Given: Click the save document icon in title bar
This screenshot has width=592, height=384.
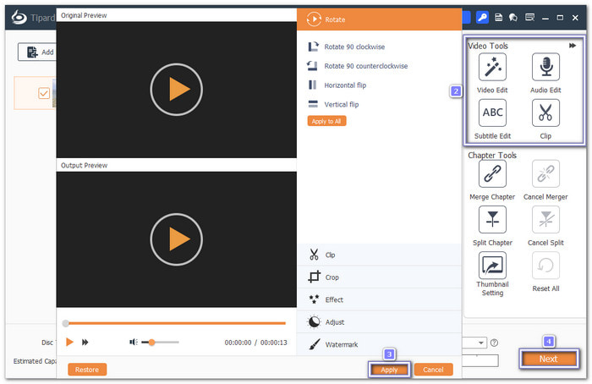Looking at the screenshot, I should tap(498, 18).
